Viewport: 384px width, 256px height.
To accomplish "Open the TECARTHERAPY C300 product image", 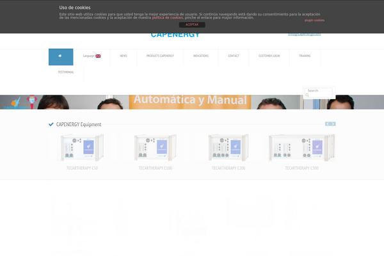I will [301, 147].
